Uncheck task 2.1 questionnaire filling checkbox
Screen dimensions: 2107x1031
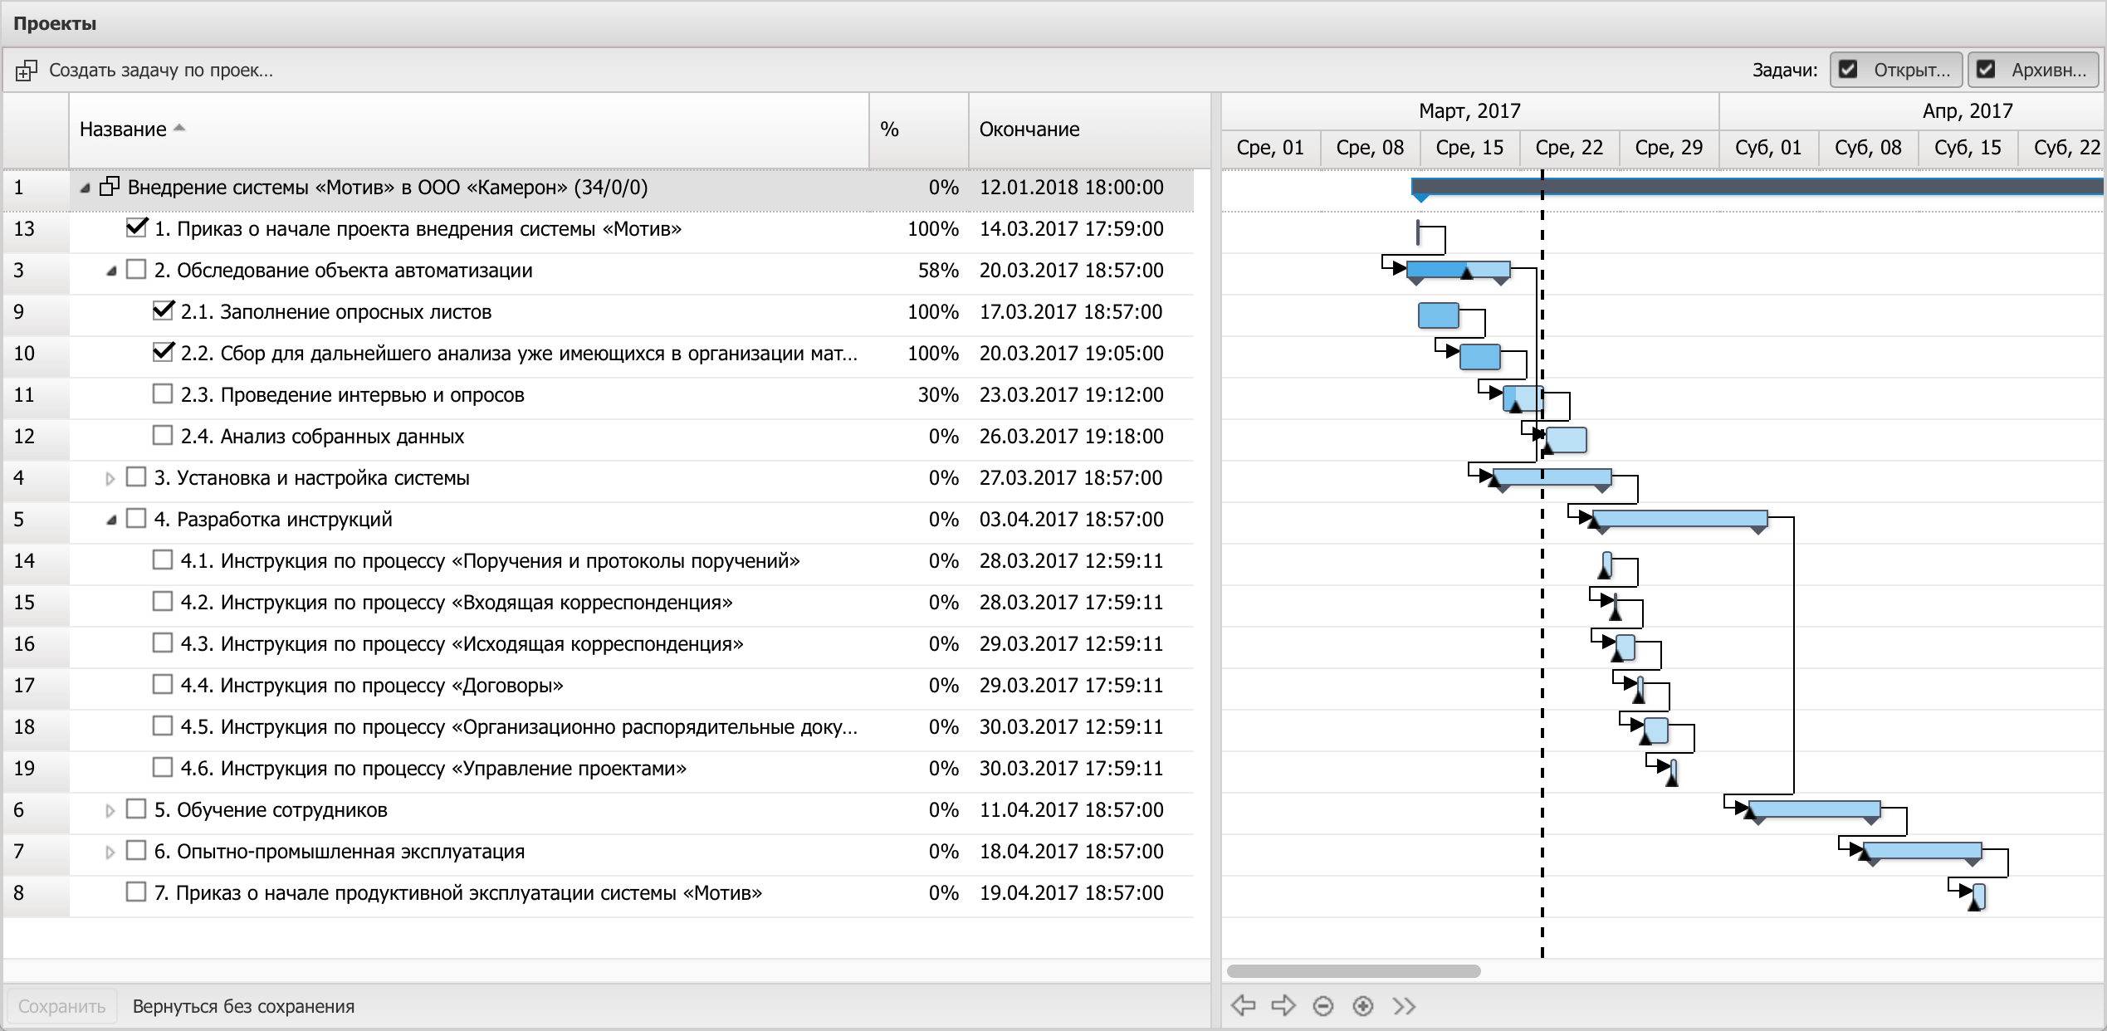164,310
